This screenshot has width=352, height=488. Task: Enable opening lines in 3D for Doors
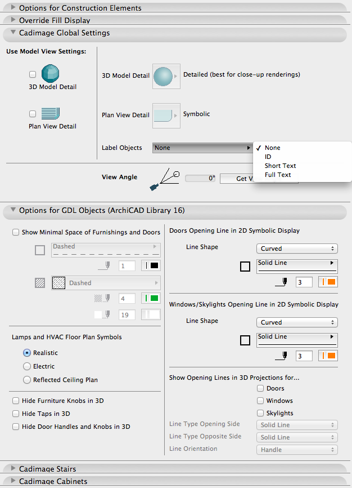[x=260, y=388]
